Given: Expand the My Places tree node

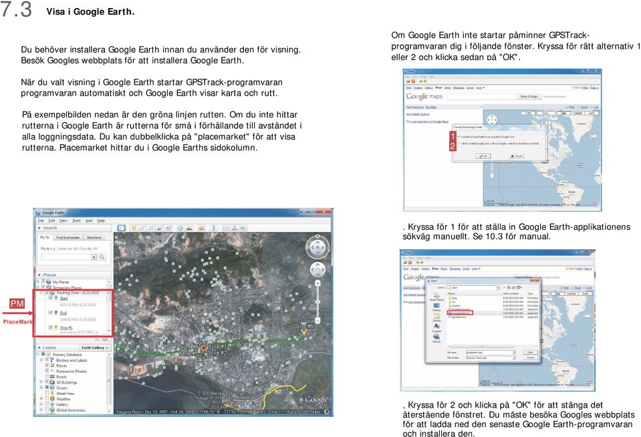Looking at the screenshot, I should pos(38,282).
